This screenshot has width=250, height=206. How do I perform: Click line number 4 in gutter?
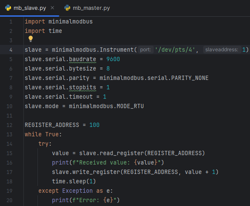tap(11, 50)
